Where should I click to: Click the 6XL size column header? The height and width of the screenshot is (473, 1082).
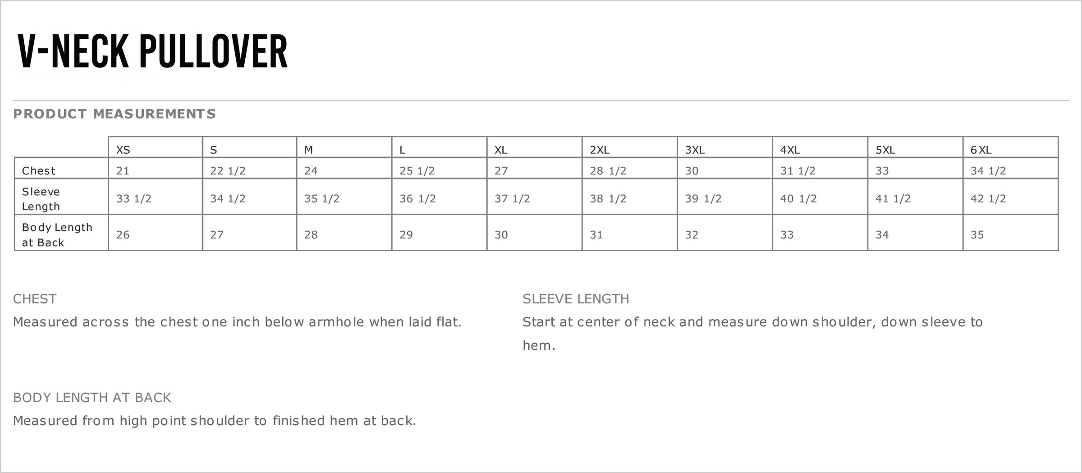[x=981, y=150]
